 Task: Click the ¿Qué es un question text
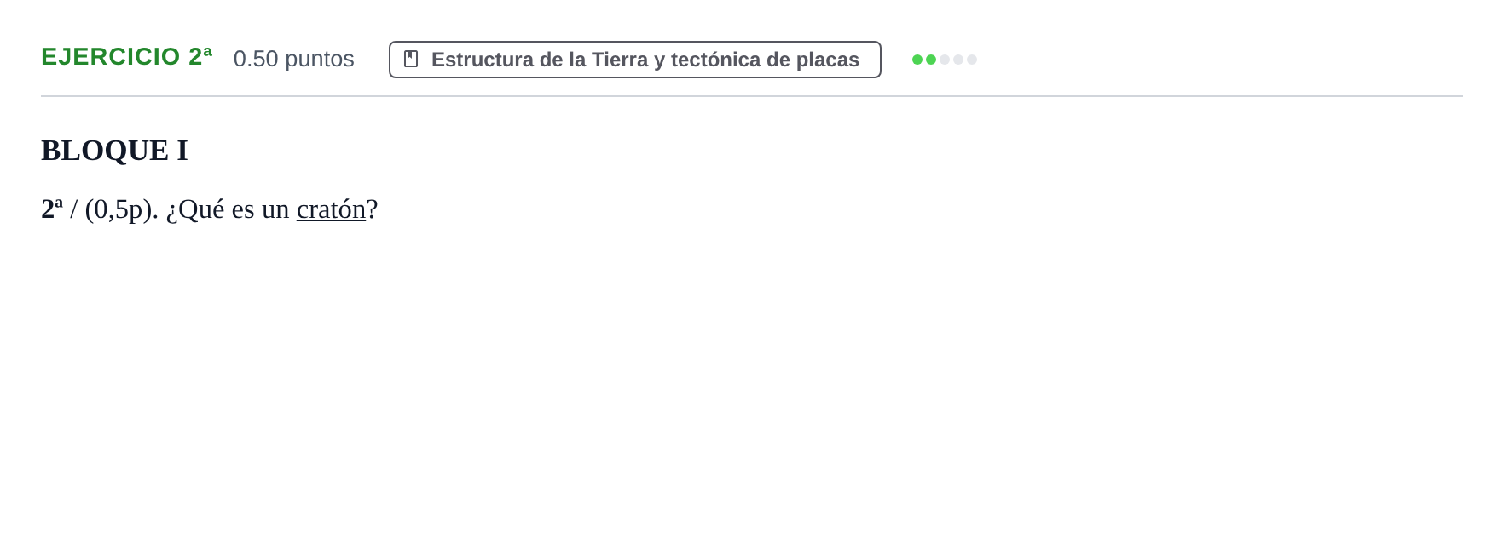point(228,209)
